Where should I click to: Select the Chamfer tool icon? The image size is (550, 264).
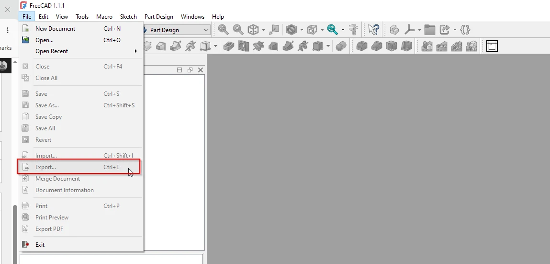click(377, 46)
